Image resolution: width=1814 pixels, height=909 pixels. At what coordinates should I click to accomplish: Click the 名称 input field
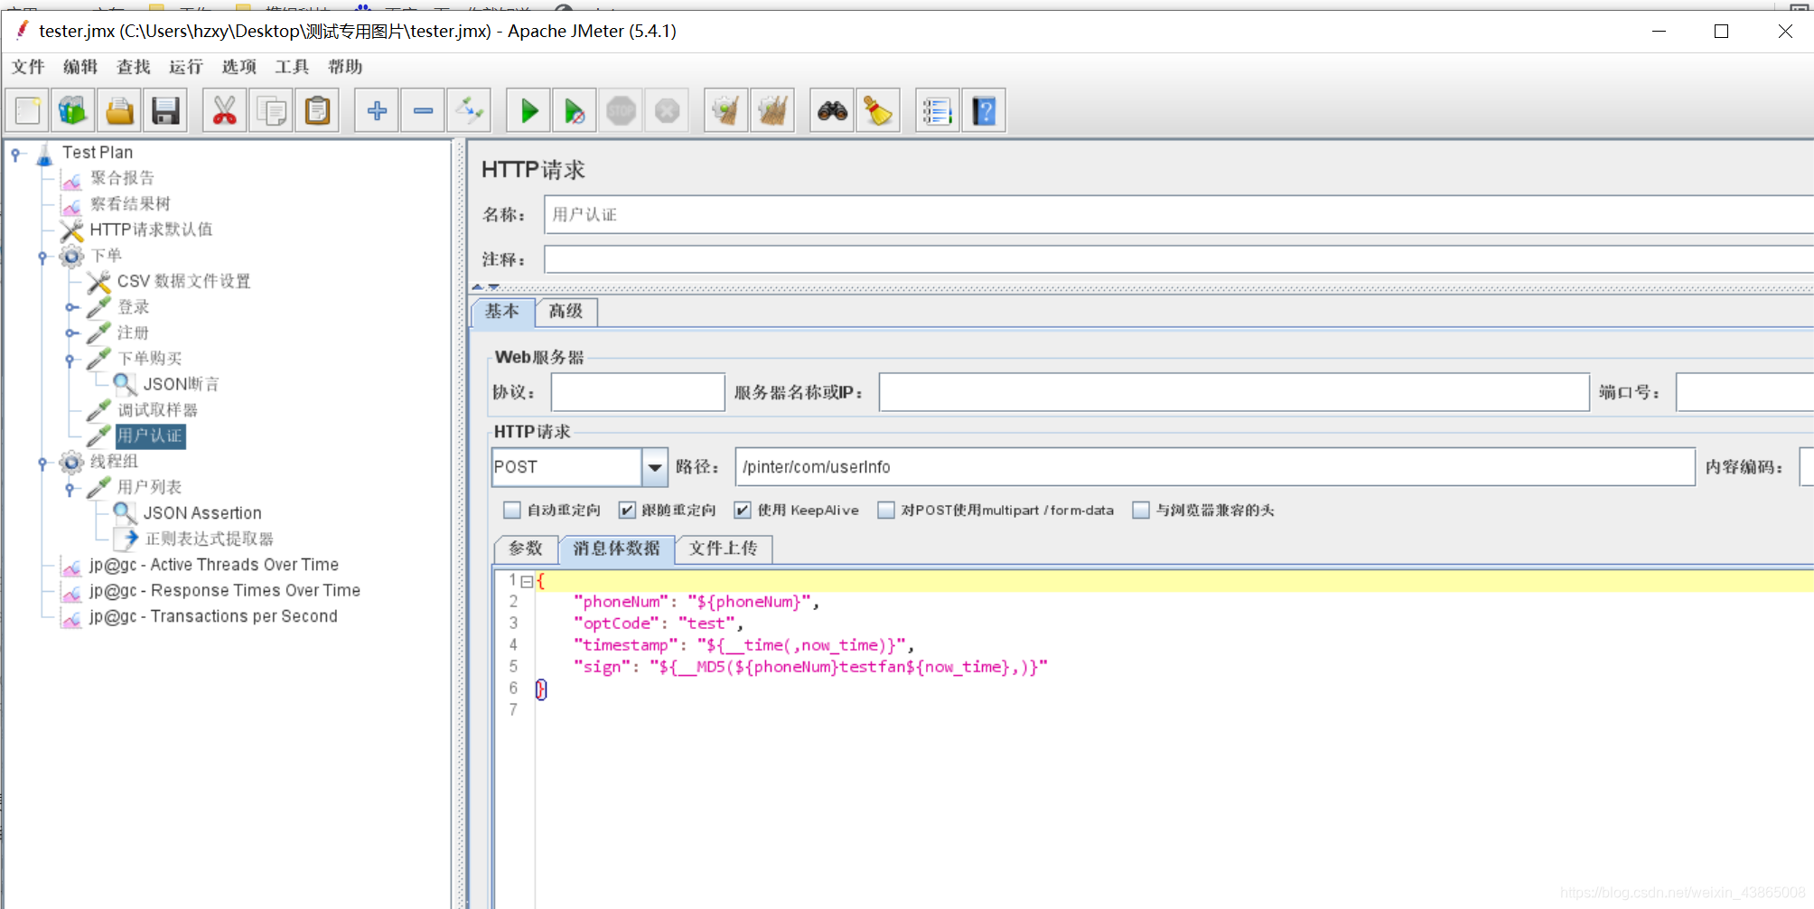pos(1179,215)
